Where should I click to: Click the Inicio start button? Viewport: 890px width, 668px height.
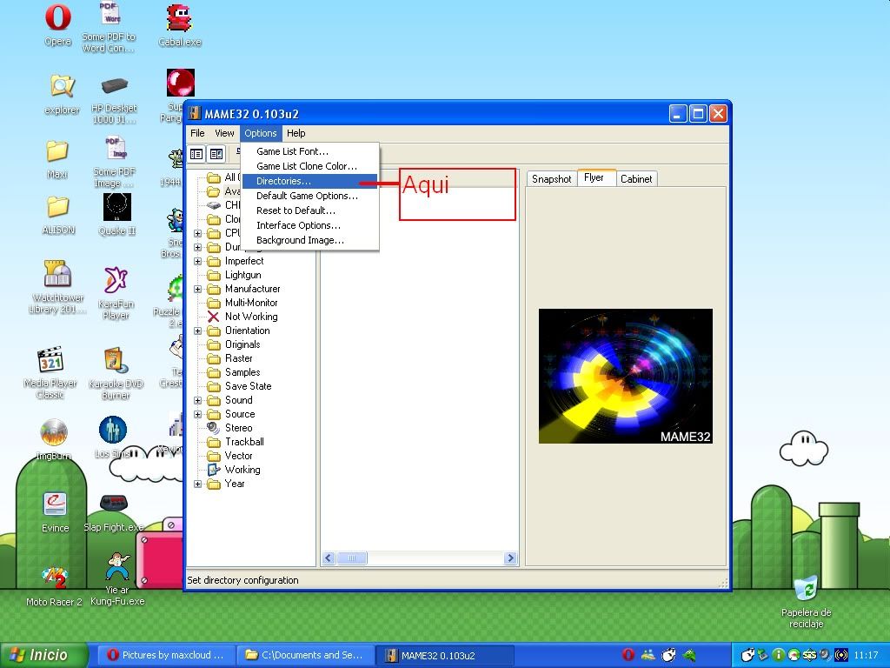tap(43, 655)
